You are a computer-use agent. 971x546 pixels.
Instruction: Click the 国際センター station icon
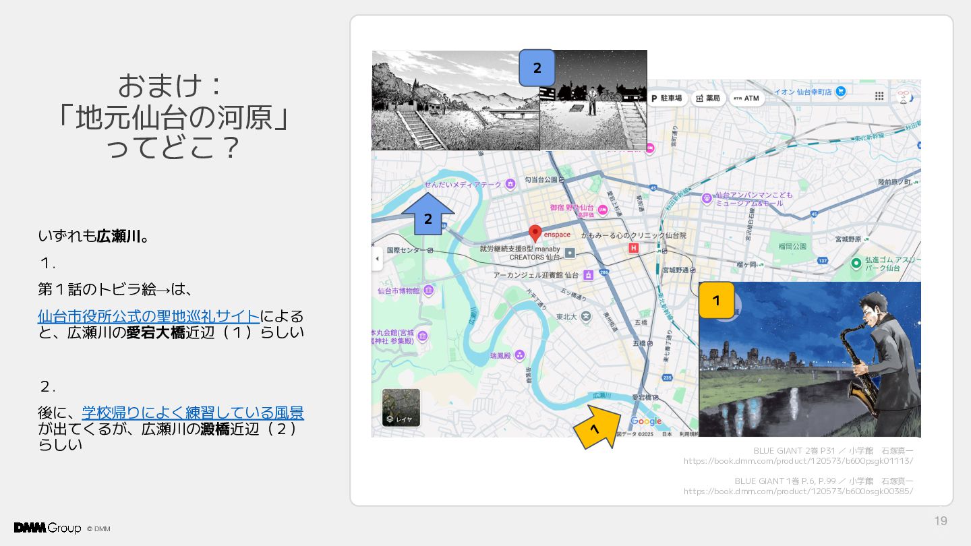pos(430,249)
